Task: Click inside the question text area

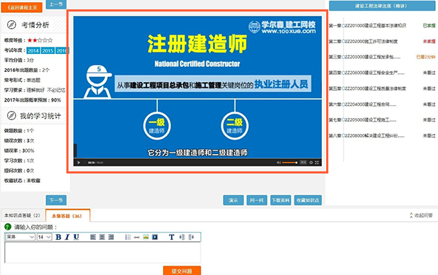Action: click(102, 253)
